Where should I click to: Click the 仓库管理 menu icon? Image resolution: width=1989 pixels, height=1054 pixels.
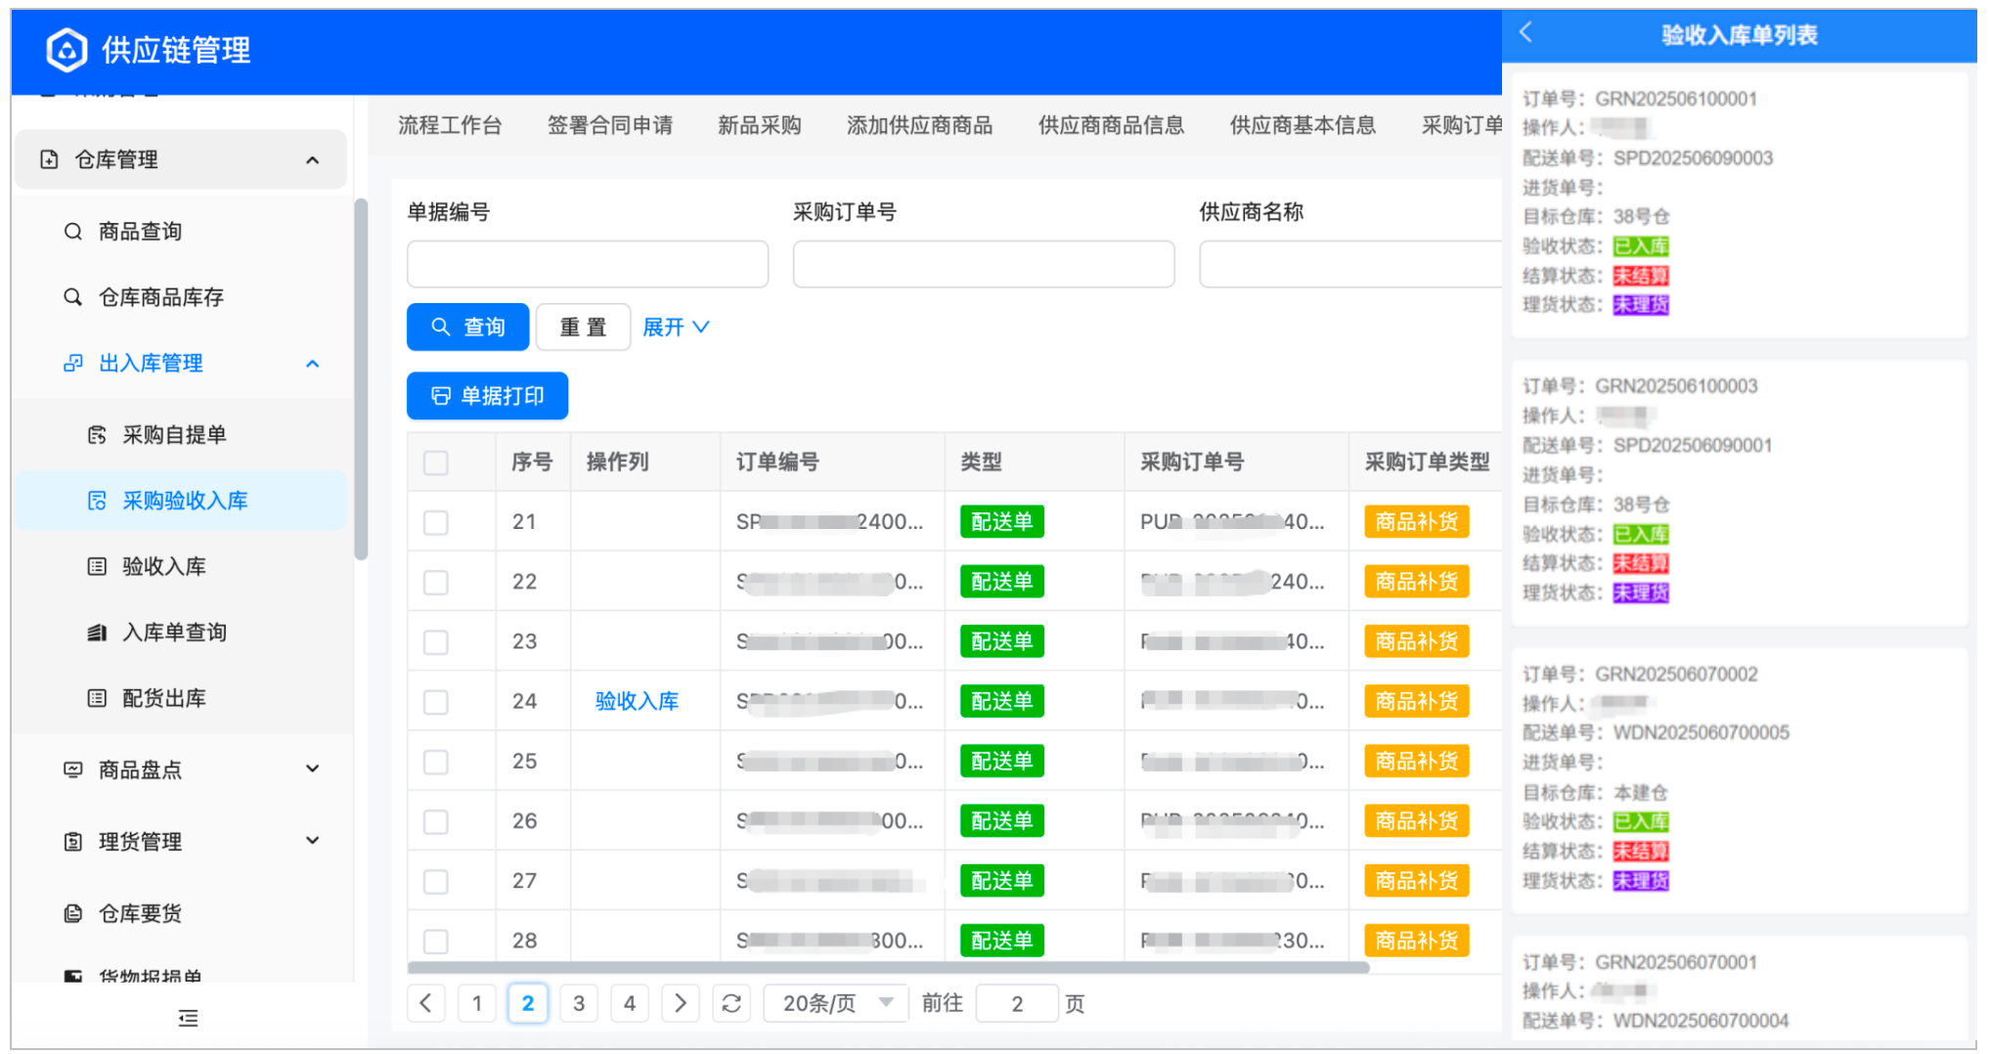point(49,159)
